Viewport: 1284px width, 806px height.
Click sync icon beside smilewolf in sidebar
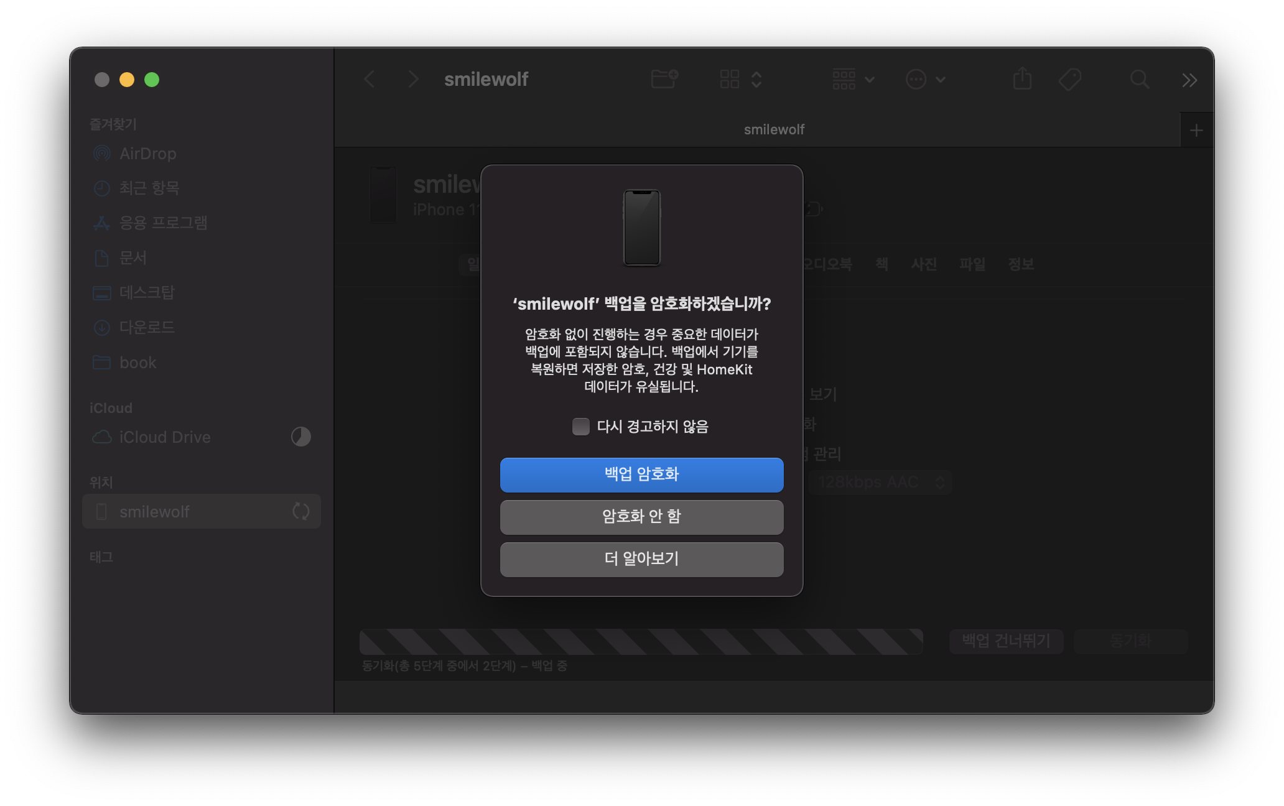coord(301,511)
